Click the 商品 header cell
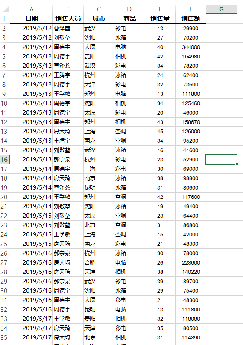The height and width of the screenshot is (345, 243). (x=129, y=19)
